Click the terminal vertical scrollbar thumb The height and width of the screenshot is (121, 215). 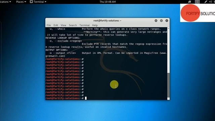click(168, 85)
